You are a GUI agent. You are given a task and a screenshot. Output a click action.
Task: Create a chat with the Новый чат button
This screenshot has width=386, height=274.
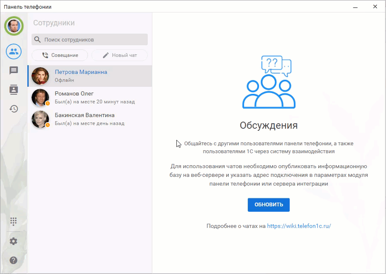click(x=120, y=55)
